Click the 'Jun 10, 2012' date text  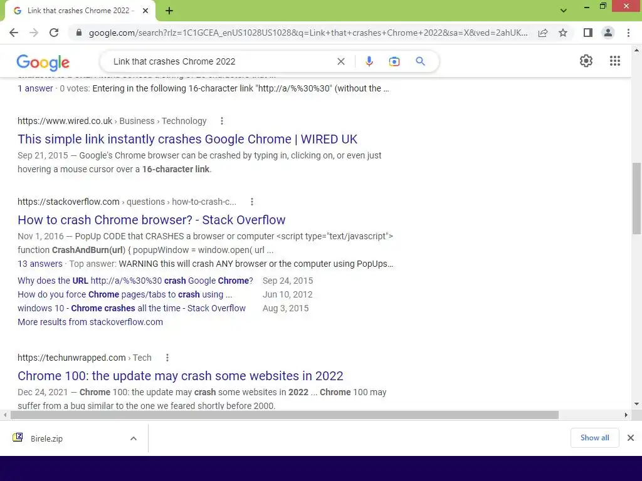click(x=287, y=294)
